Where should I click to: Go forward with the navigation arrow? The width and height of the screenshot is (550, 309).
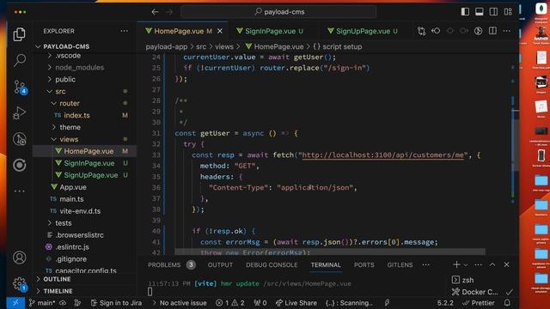coord(169,12)
